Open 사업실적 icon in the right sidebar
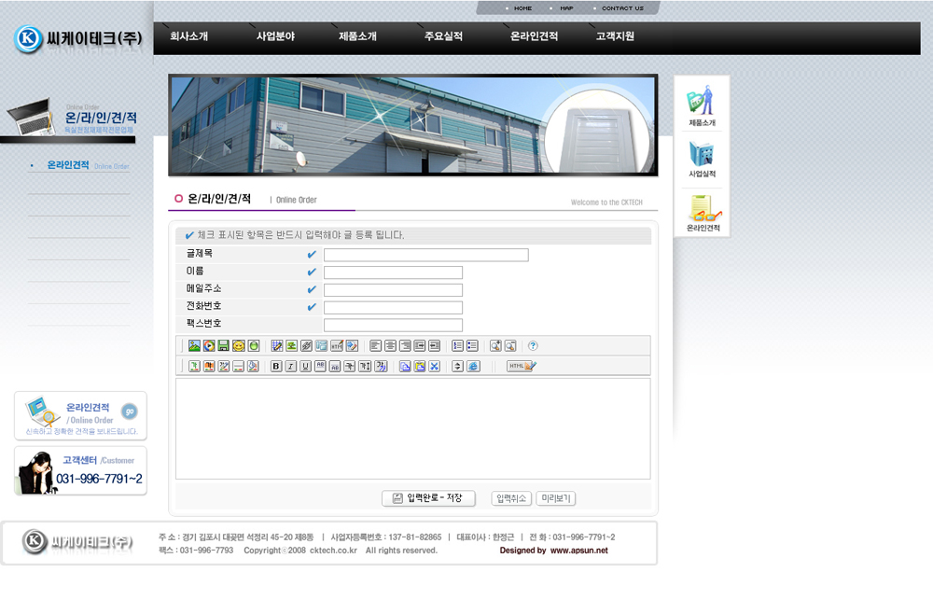 pyautogui.click(x=702, y=159)
